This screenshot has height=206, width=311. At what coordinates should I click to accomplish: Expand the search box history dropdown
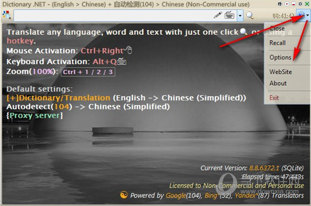pyautogui.click(x=240, y=15)
